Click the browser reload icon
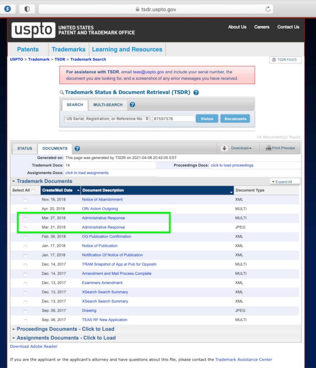Screen dimensions: 316x368 [x=268, y=9]
